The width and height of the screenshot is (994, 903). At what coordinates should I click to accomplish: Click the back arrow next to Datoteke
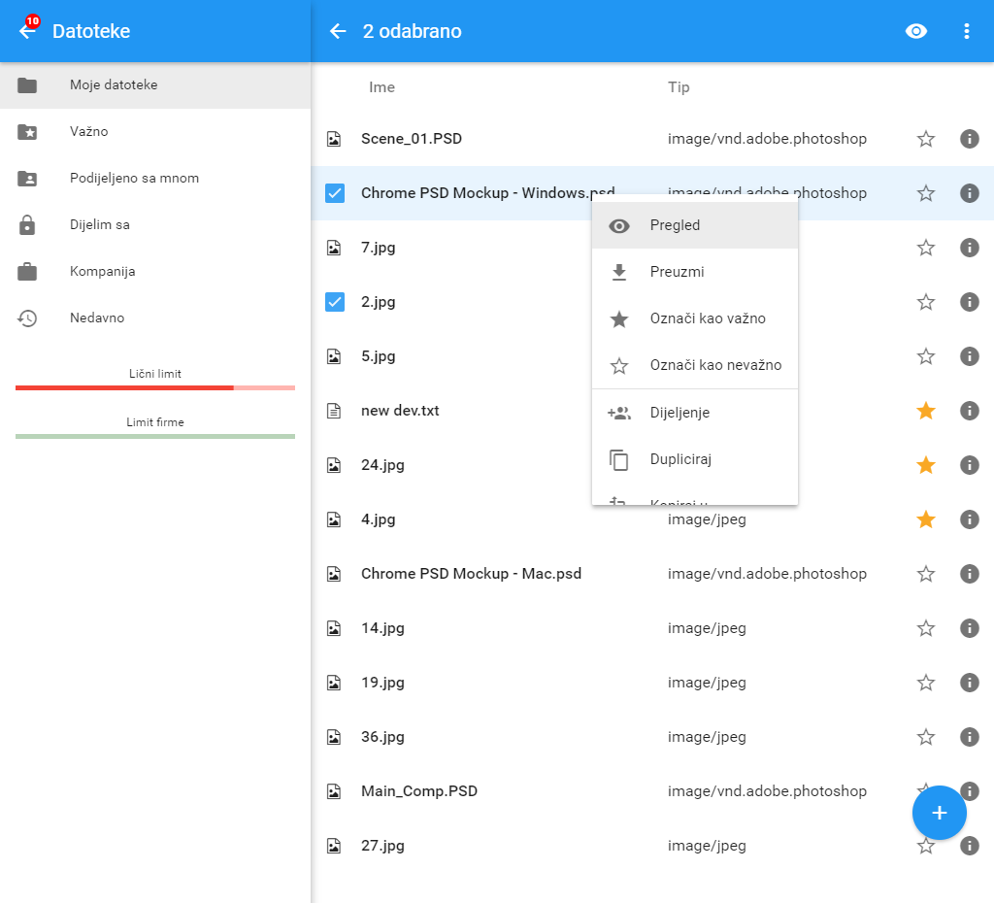pos(27,30)
